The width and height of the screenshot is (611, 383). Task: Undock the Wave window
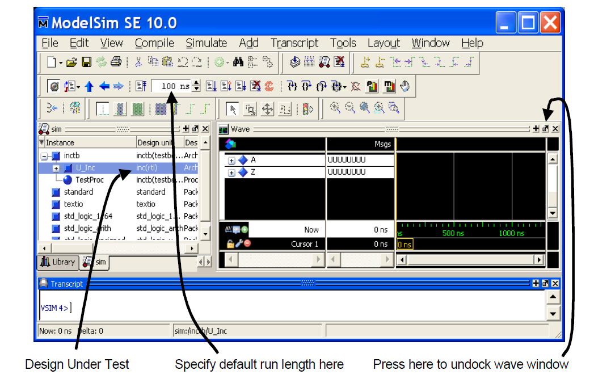point(546,129)
